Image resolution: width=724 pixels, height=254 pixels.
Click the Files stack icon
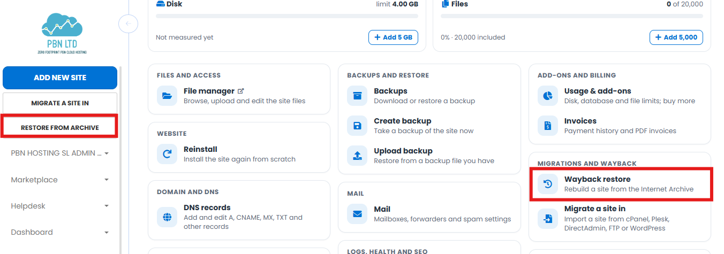446,4
